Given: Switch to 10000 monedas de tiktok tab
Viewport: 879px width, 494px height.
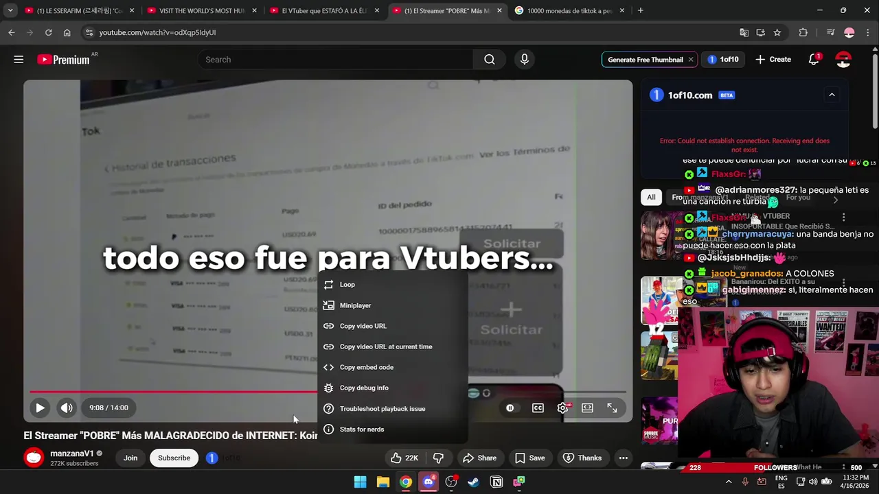Looking at the screenshot, I should point(571,10).
